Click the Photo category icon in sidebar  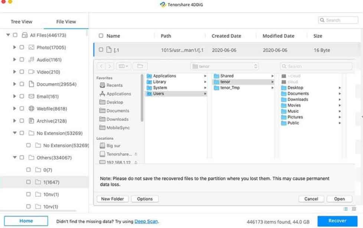point(31,47)
